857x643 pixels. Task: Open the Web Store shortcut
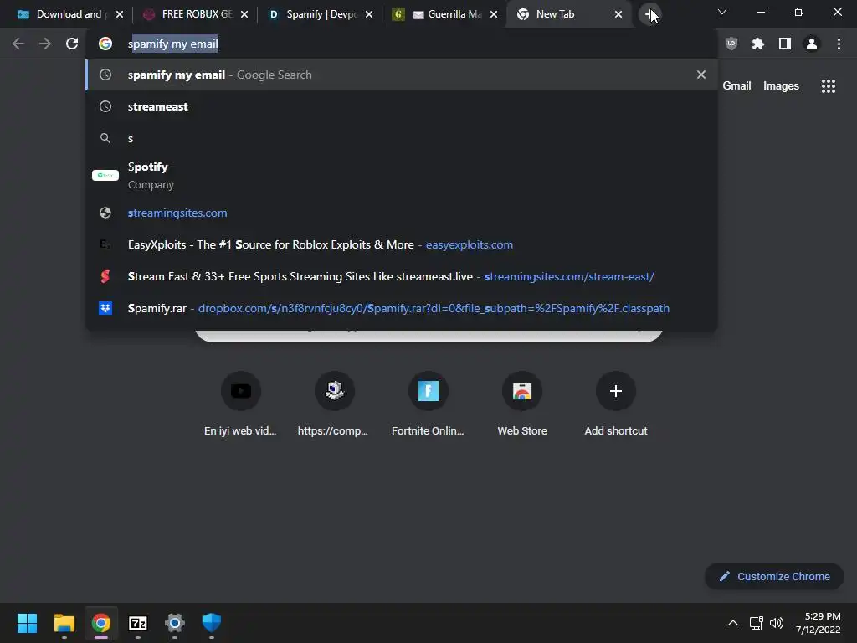[x=522, y=404]
